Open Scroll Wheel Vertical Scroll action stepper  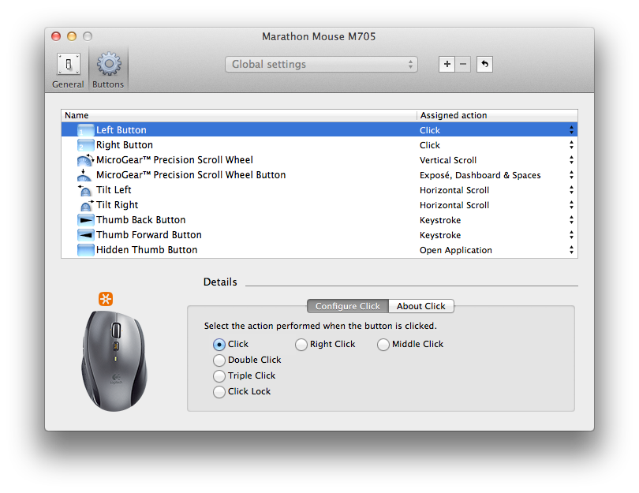(571, 160)
